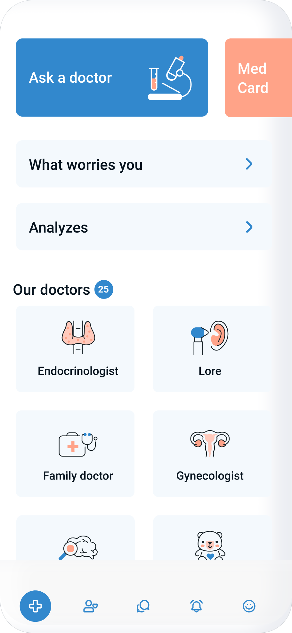Expand the Analyzes chevron arrow
The height and width of the screenshot is (633, 292).
249,227
